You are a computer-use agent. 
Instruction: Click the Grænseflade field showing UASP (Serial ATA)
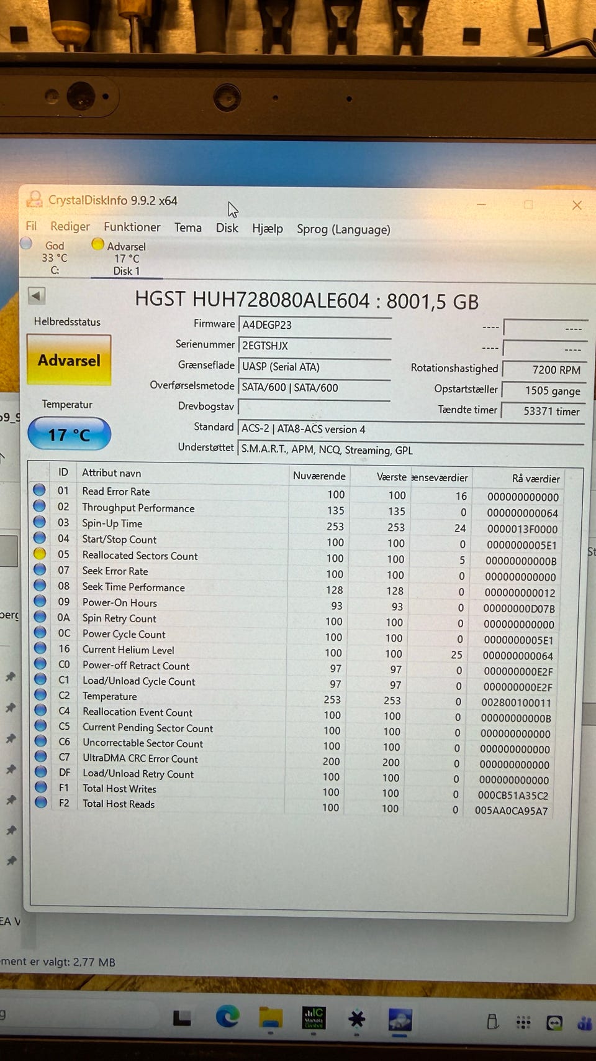(315, 367)
